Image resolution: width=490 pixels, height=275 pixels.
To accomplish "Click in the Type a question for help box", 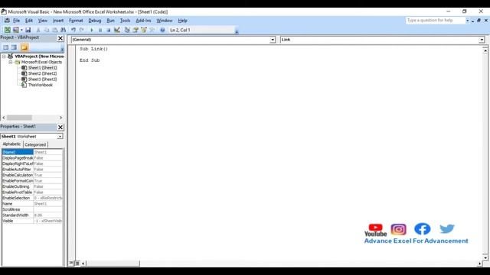I will coord(436,21).
